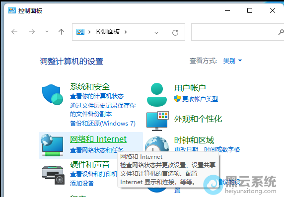Screen dimensions: 284x197
Task: Open 类别 view-by dropdown
Action: (x=232, y=61)
